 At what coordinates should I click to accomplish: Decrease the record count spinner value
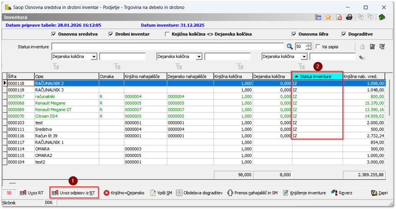tap(308, 48)
